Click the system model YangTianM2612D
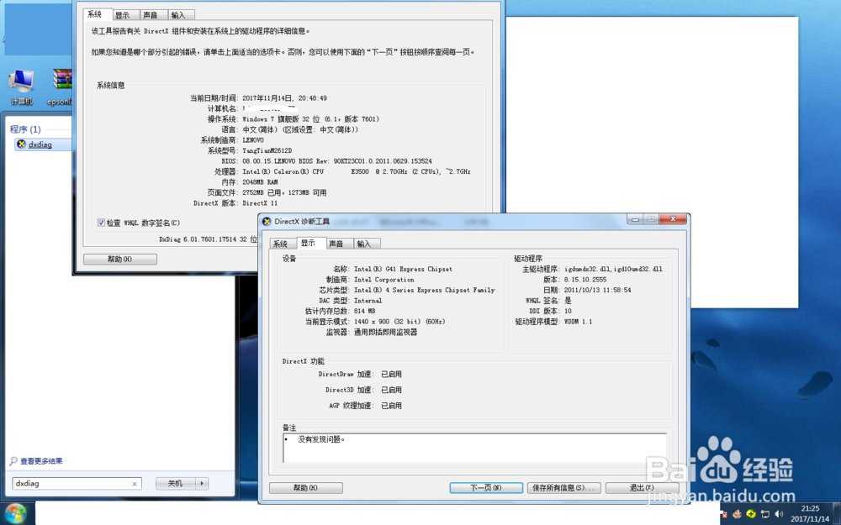Image resolution: width=841 pixels, height=525 pixels. [267, 150]
